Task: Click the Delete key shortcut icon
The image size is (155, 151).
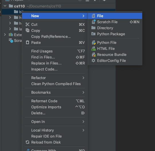Action: [x=83, y=113]
